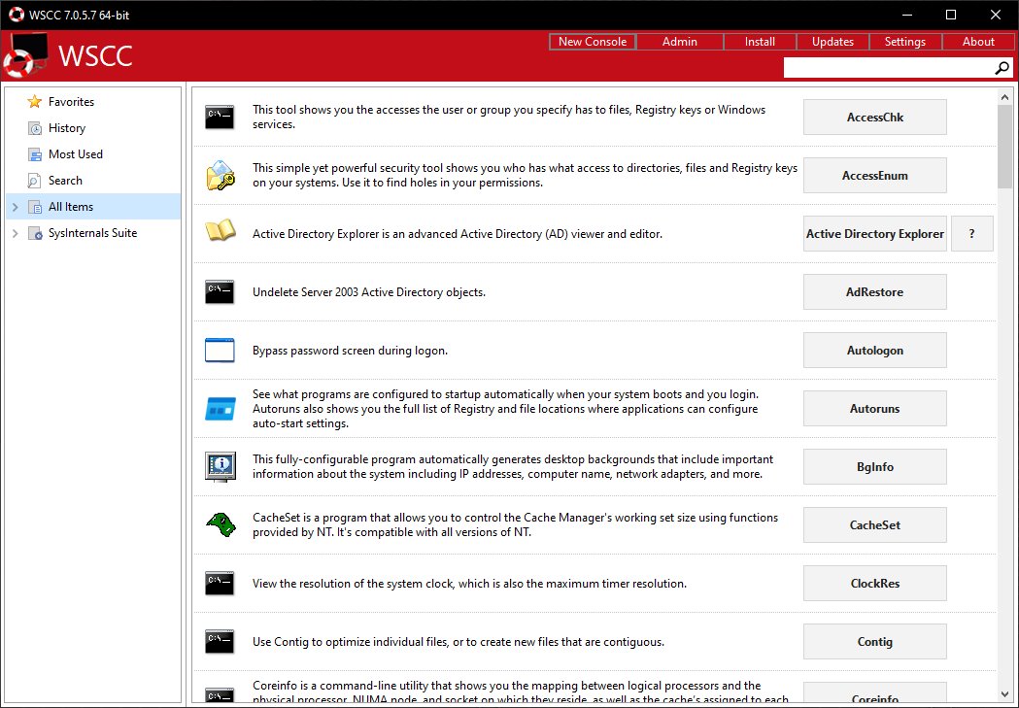Screen dimensions: 1019x708
Task: Select All Items label in sidebar
Action: tap(71, 207)
